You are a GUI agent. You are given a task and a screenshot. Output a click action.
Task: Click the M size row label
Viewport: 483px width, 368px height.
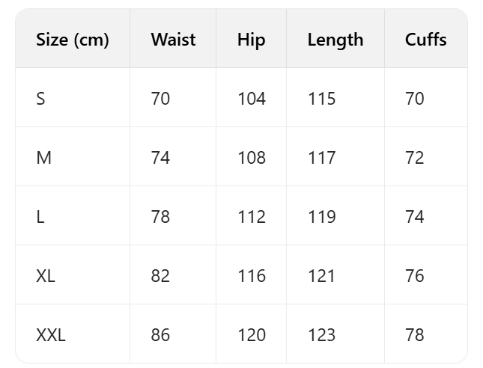43,158
